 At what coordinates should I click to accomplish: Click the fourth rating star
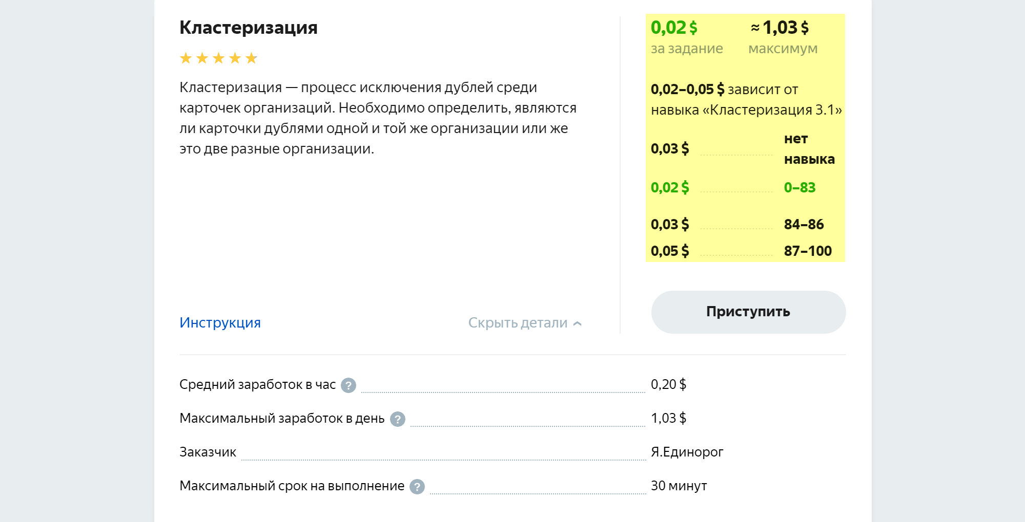pos(235,58)
